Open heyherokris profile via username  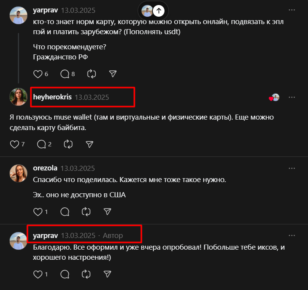pyautogui.click(x=52, y=97)
